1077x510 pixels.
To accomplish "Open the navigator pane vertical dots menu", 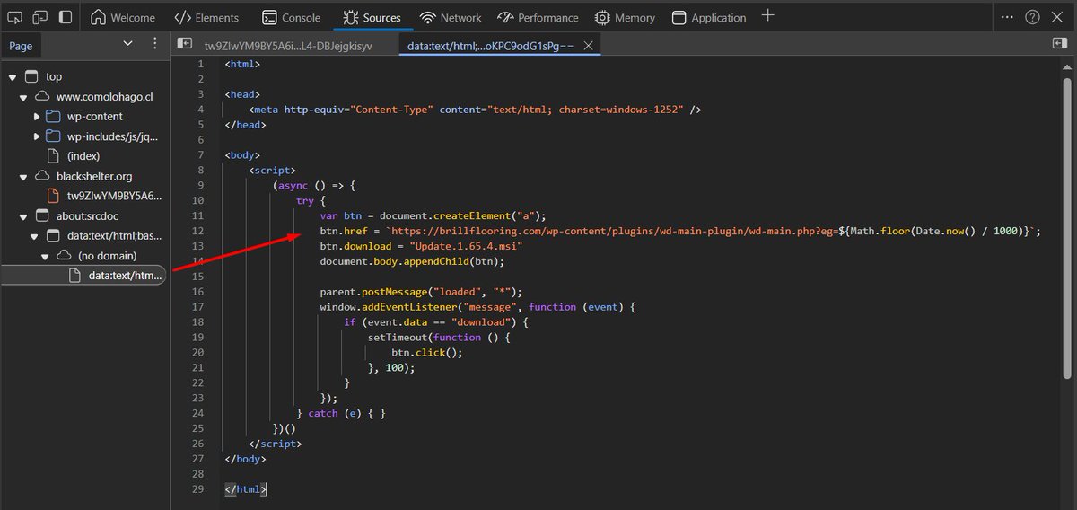I will click(x=154, y=44).
